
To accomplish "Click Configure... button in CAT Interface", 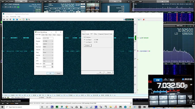I will (x=87, y=45).
